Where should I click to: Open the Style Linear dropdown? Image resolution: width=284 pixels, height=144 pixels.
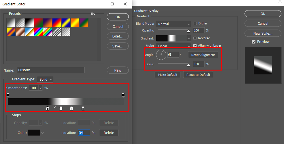tap(173, 46)
